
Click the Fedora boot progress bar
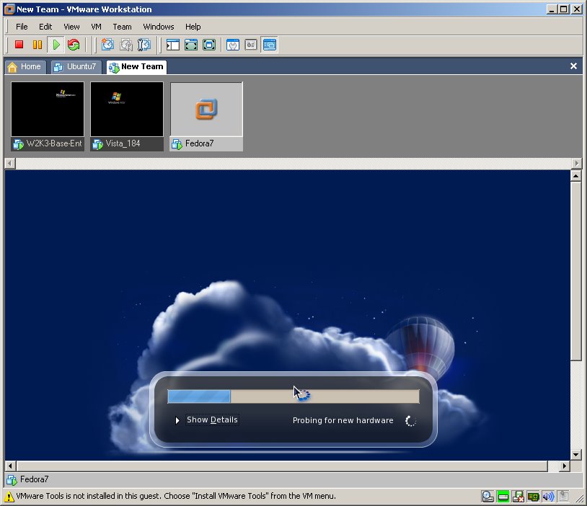tap(293, 396)
